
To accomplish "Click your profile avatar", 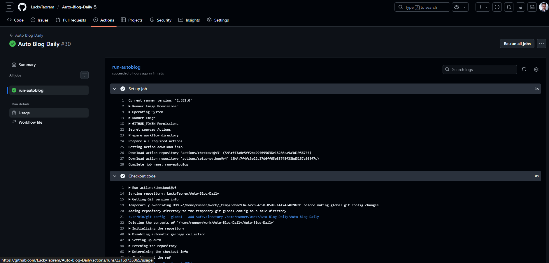I will coord(543,7).
